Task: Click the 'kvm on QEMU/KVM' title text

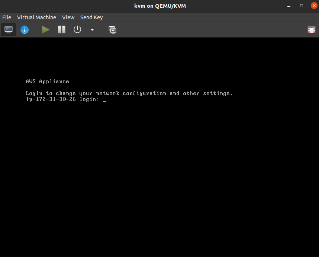Action: pyautogui.click(x=160, y=6)
